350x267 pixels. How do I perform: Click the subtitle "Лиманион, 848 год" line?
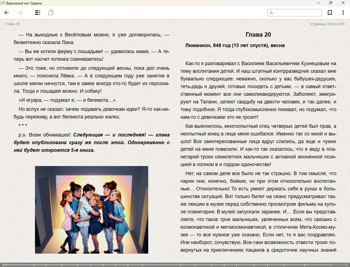pyautogui.click(x=235, y=45)
